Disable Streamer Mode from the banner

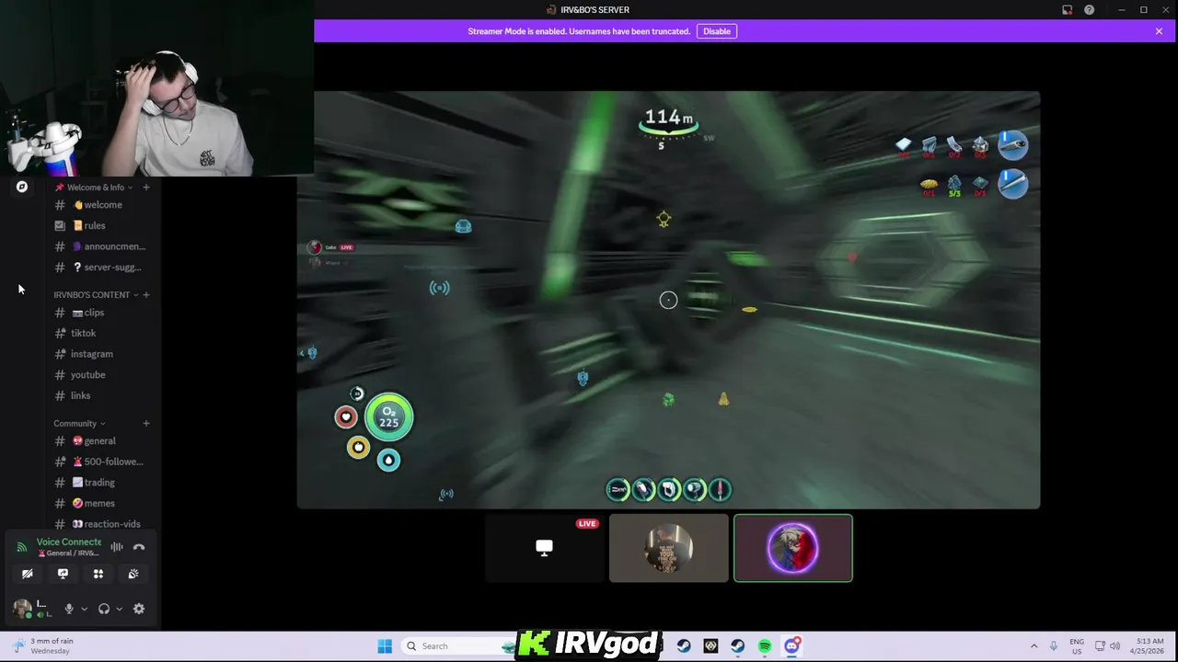tap(717, 31)
